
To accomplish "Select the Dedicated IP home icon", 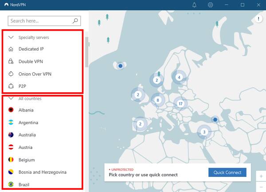I will 11,49.
